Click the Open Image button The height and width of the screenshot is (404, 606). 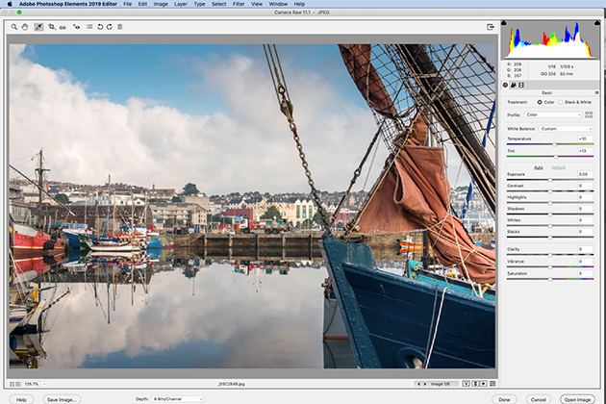(x=577, y=399)
